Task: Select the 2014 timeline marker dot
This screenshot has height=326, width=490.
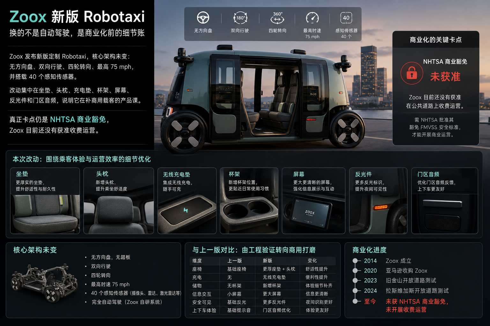Action: 355,261
